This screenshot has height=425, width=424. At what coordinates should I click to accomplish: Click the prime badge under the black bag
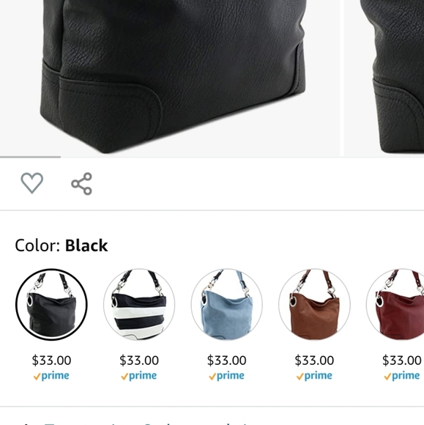click(51, 376)
